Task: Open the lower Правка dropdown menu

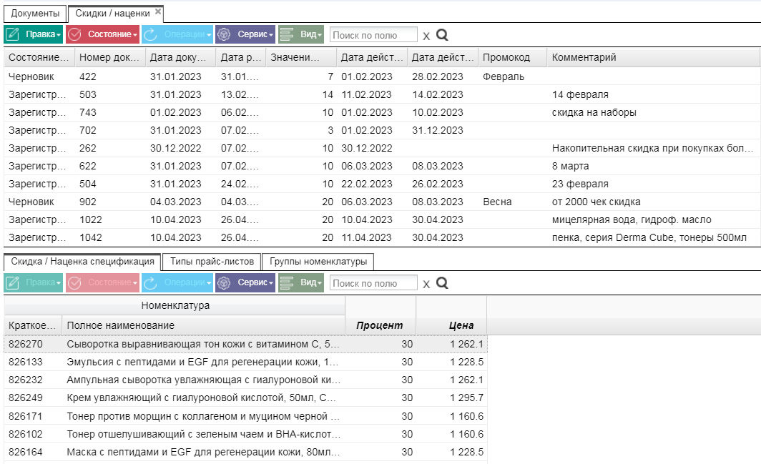Action: coord(34,282)
